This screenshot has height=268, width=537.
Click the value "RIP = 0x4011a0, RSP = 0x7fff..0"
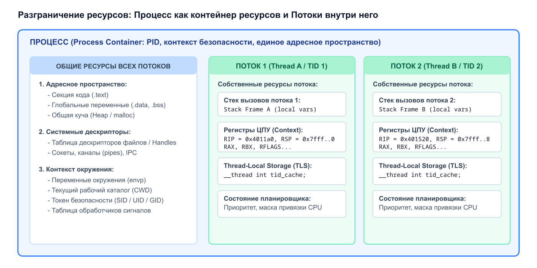[x=279, y=139]
